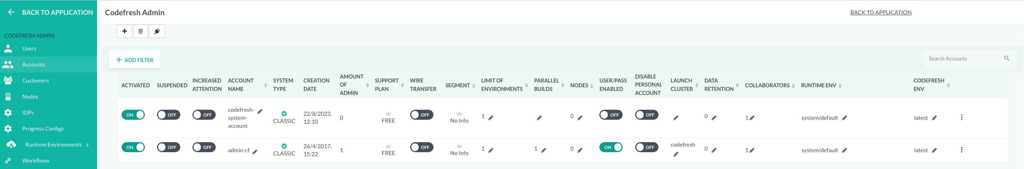The width and height of the screenshot is (1024, 169).
Task: Click Back to Application link at top right
Action: click(x=881, y=12)
